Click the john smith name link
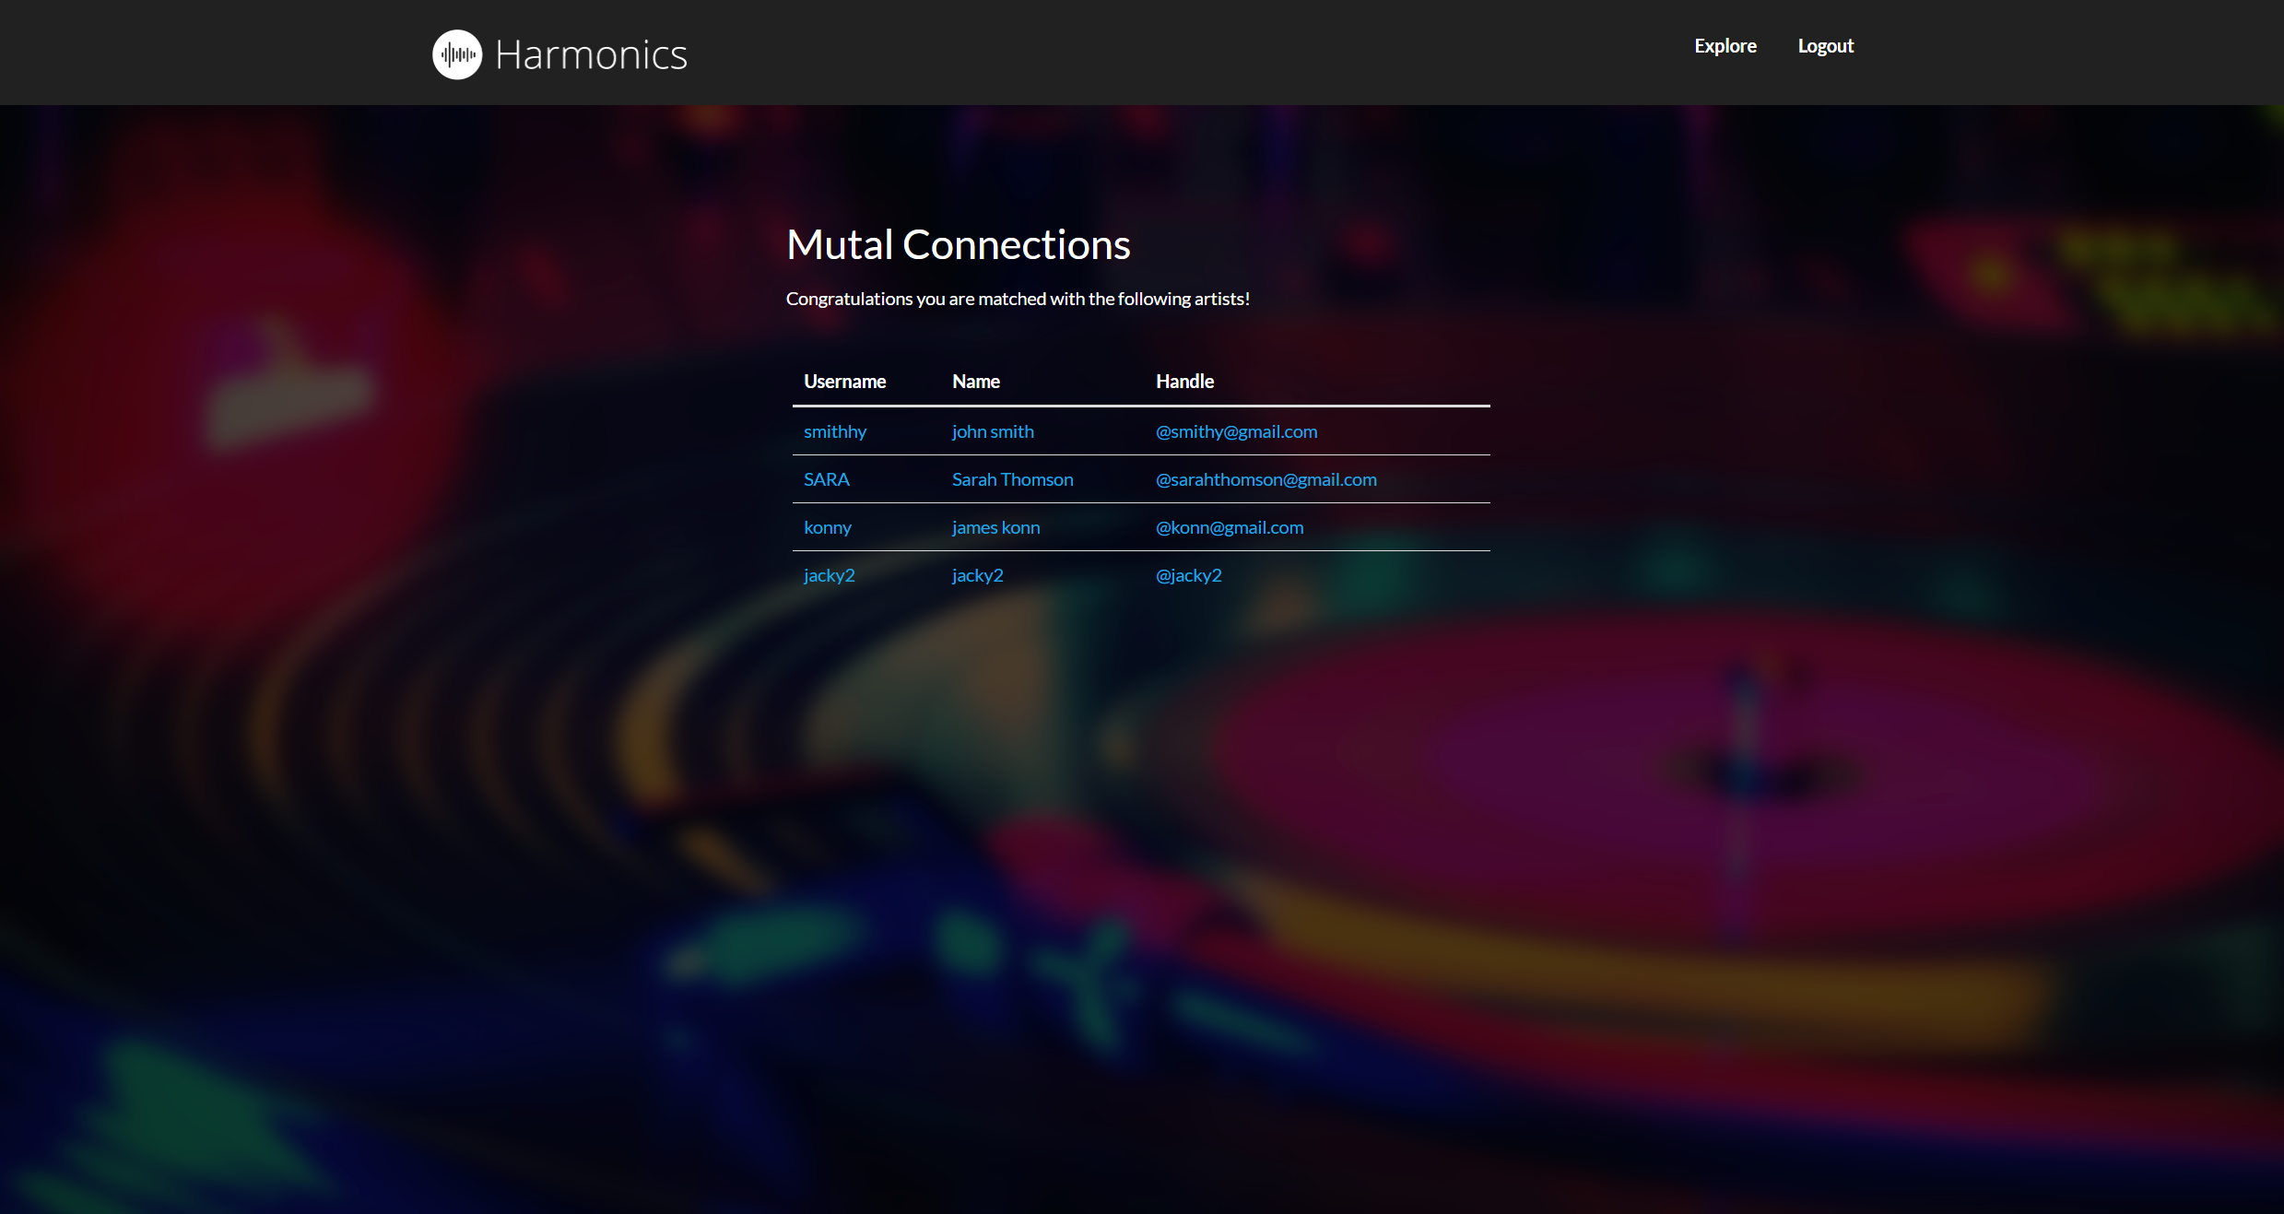The height and width of the screenshot is (1214, 2284). tap(992, 431)
